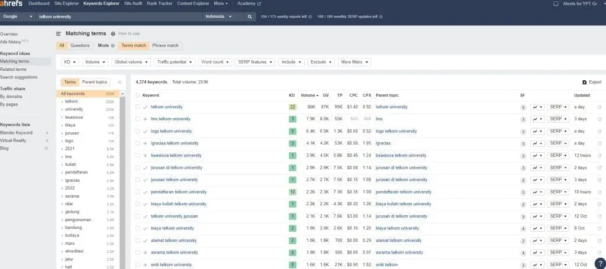Open the Word count filter dropdown
606x269 pixels.
[215, 62]
